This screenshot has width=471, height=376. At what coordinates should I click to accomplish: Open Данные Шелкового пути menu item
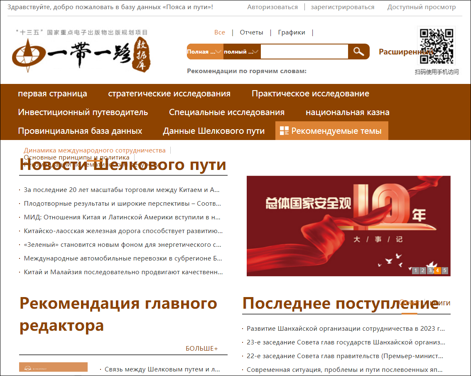coord(213,131)
